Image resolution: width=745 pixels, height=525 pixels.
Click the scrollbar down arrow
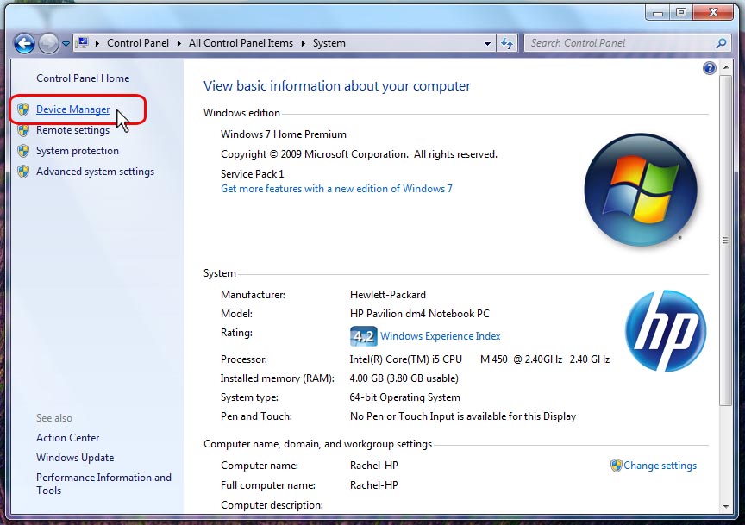[725, 507]
